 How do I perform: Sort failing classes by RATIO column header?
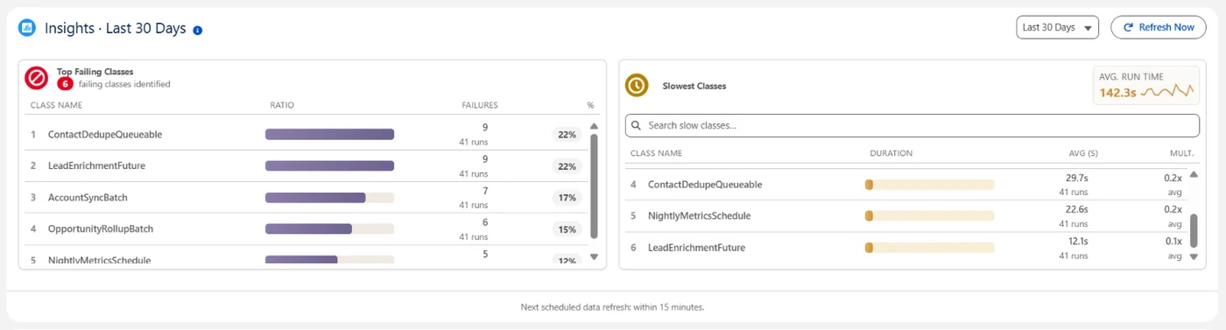point(282,105)
